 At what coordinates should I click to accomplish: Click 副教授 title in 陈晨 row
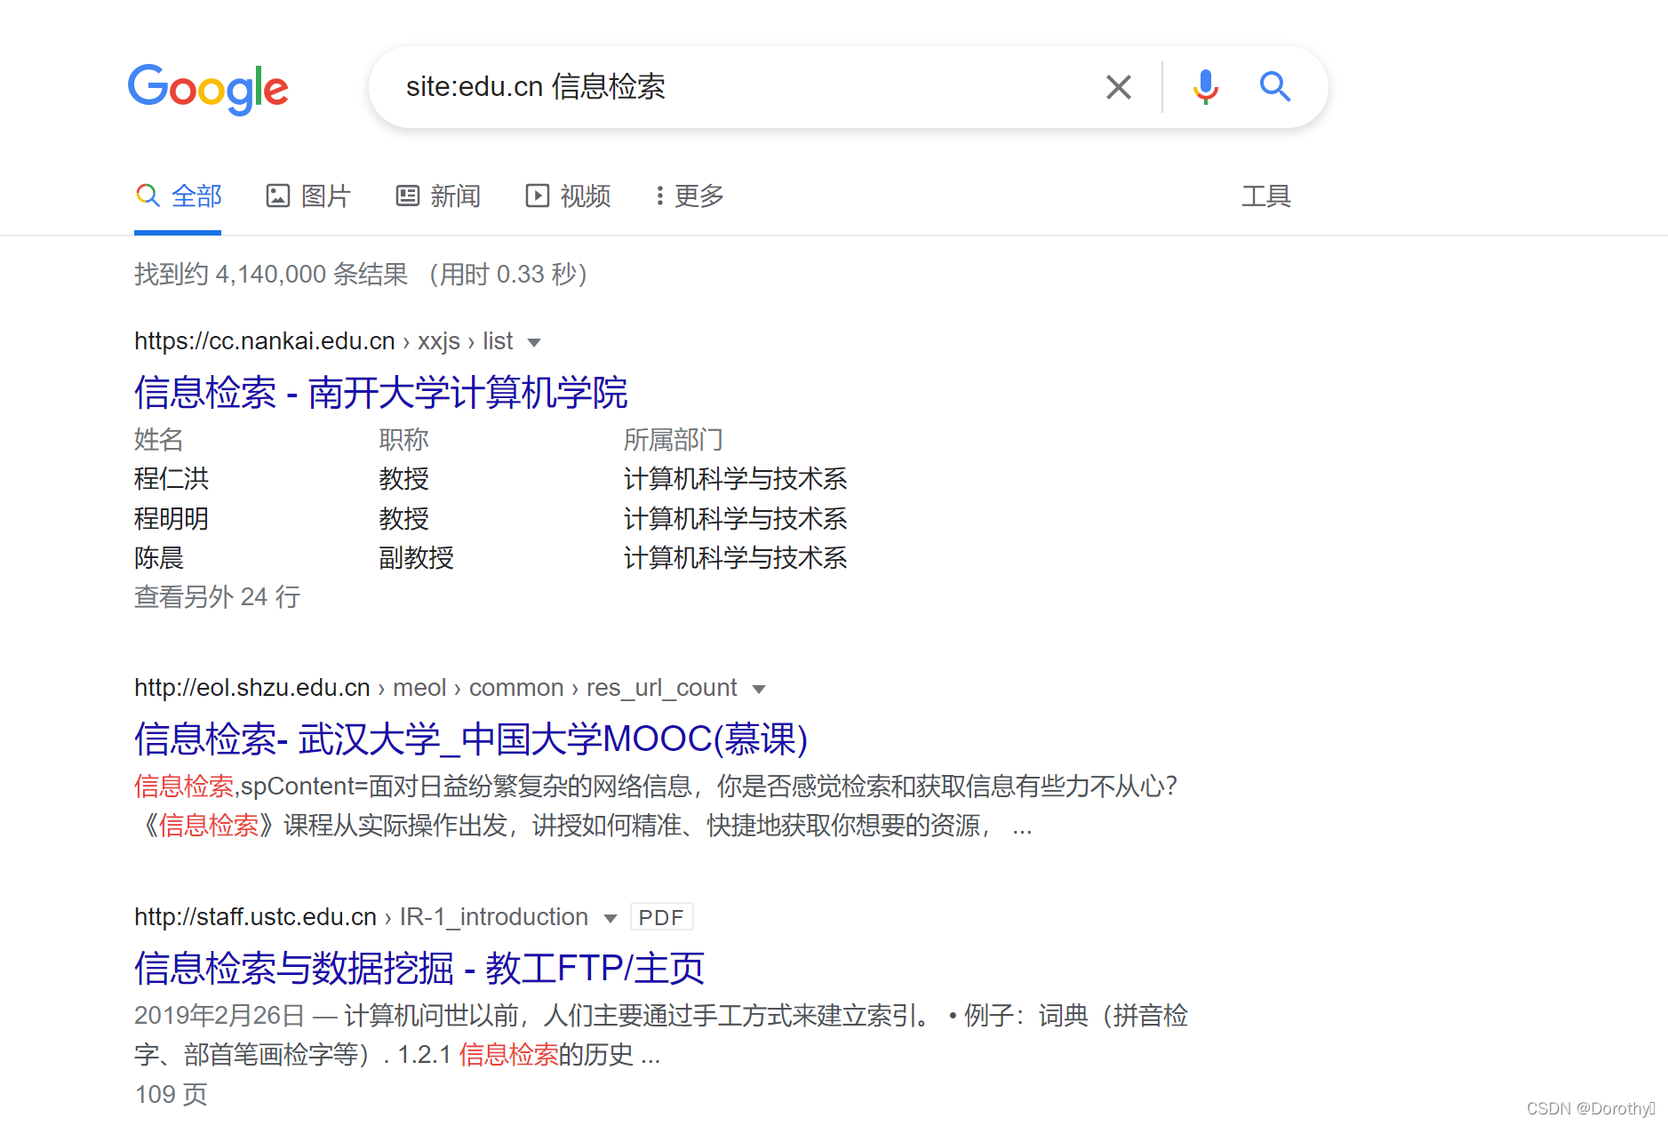tap(416, 557)
